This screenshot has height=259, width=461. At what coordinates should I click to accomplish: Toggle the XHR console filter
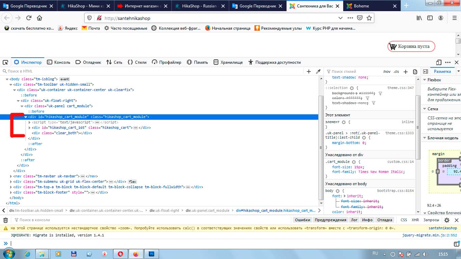(415, 220)
